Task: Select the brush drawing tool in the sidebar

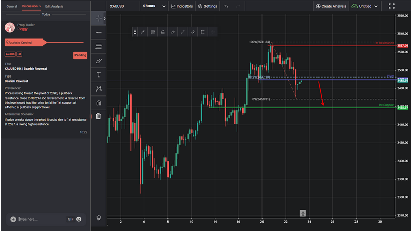Action: 99,61
